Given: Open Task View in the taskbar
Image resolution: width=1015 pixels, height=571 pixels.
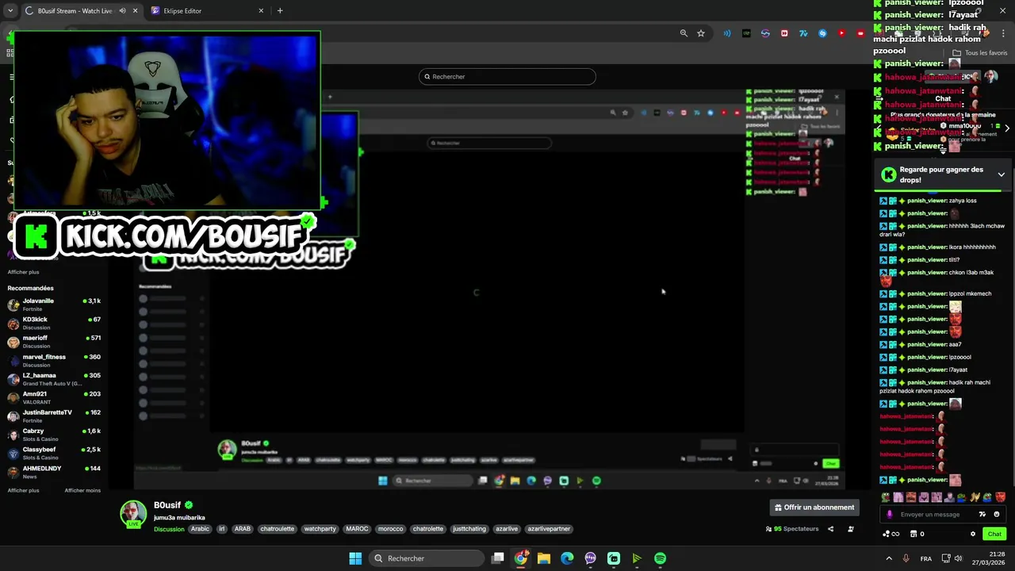Looking at the screenshot, I should (497, 558).
